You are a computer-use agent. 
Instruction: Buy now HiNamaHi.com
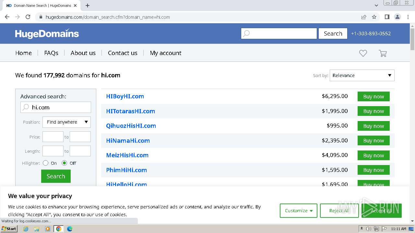click(373, 140)
